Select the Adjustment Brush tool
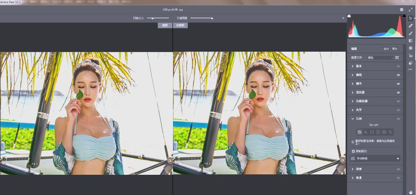This screenshot has width=416, height=195. point(411,33)
